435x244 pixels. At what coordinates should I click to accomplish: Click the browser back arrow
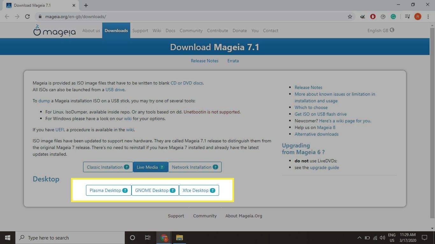tap(7, 17)
